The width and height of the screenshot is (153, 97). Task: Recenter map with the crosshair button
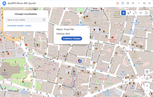coord(147,78)
